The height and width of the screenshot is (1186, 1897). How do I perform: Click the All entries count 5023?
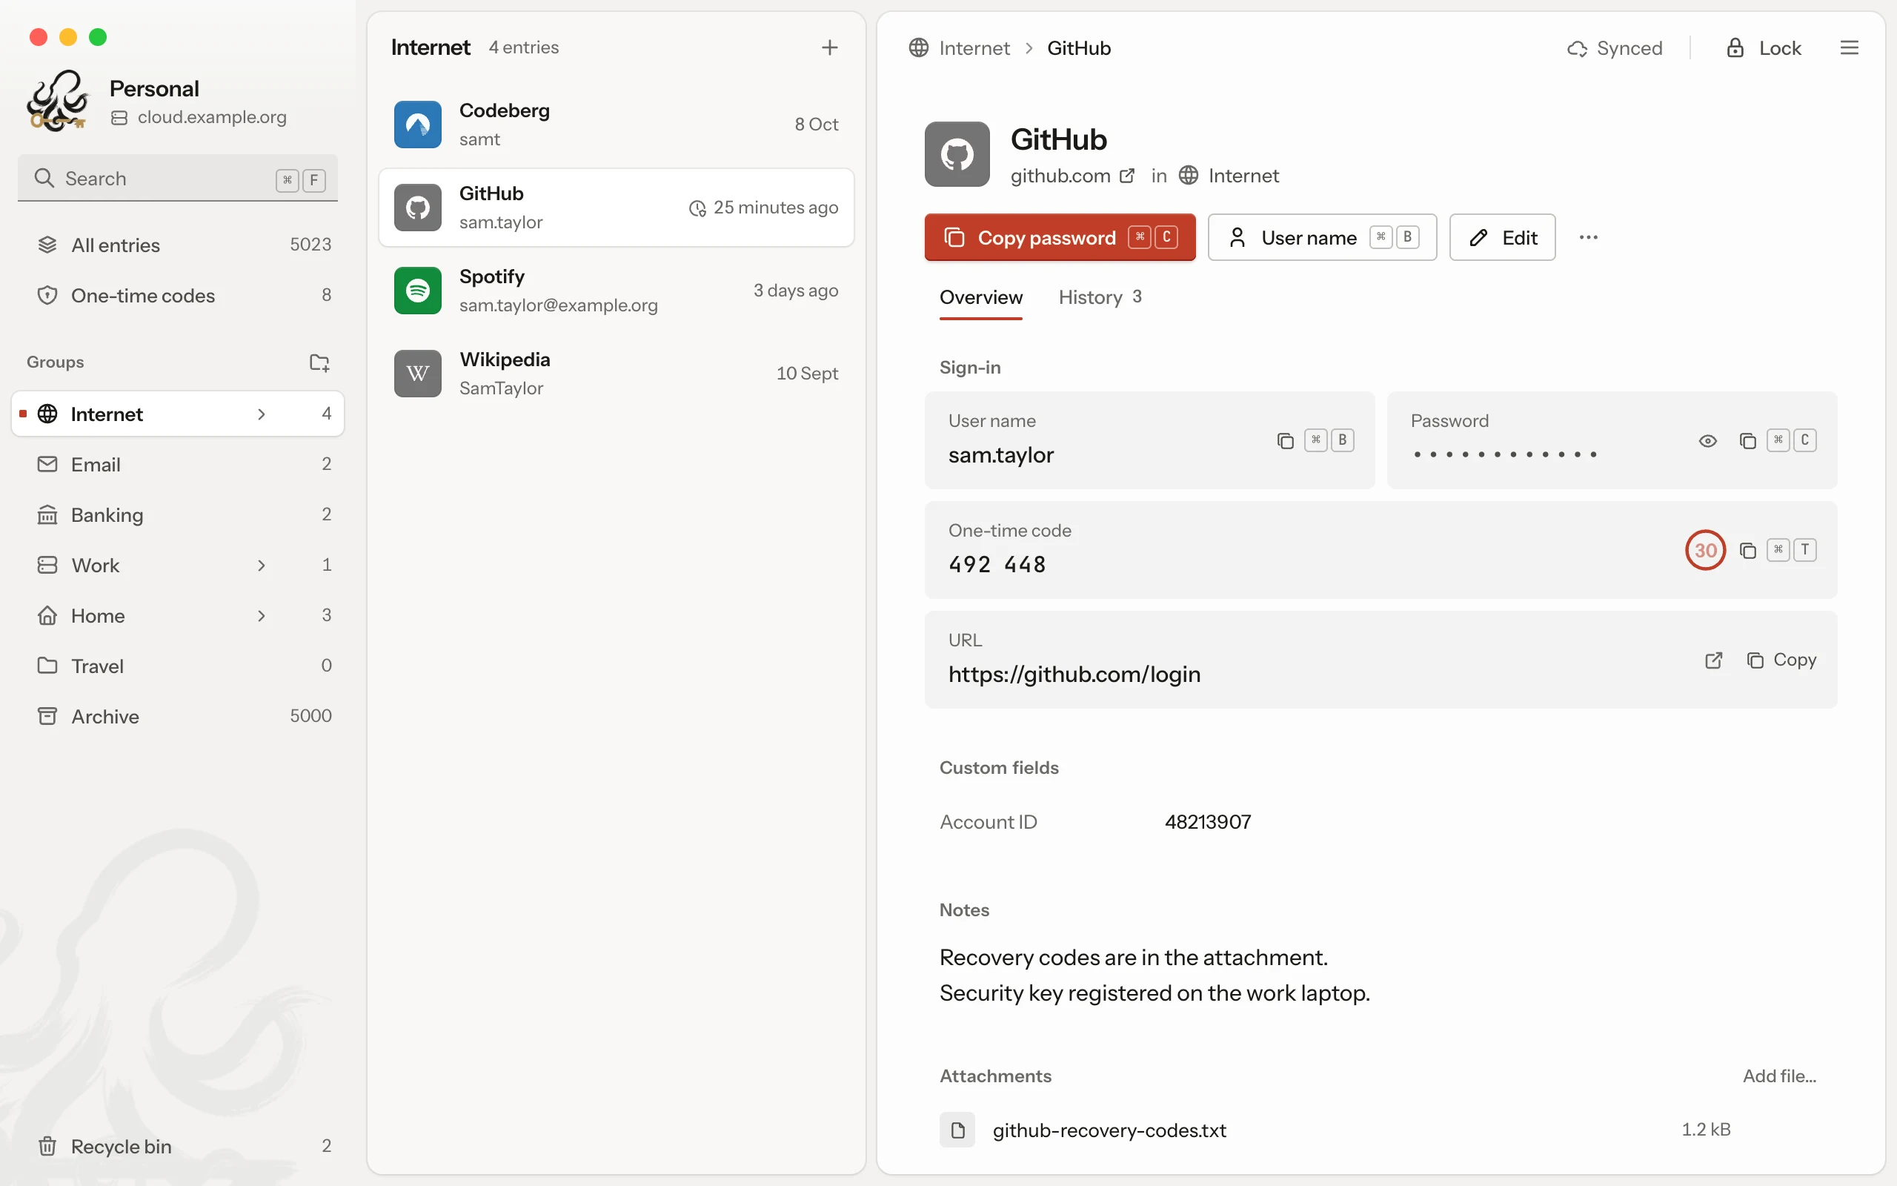(x=310, y=245)
